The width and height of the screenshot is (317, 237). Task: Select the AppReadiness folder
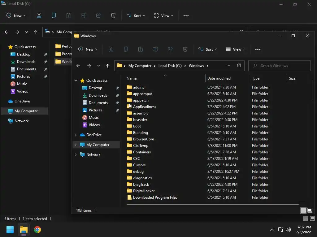pyautogui.click(x=144, y=106)
